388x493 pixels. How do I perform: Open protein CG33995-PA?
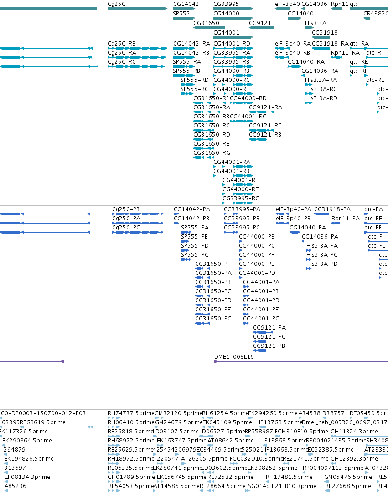tap(242, 209)
